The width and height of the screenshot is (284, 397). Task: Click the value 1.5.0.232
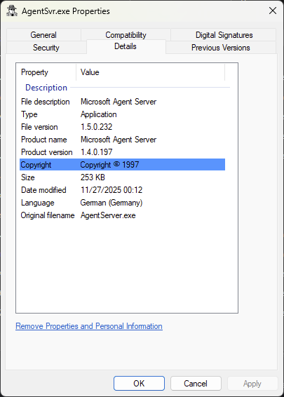pyautogui.click(x=97, y=127)
